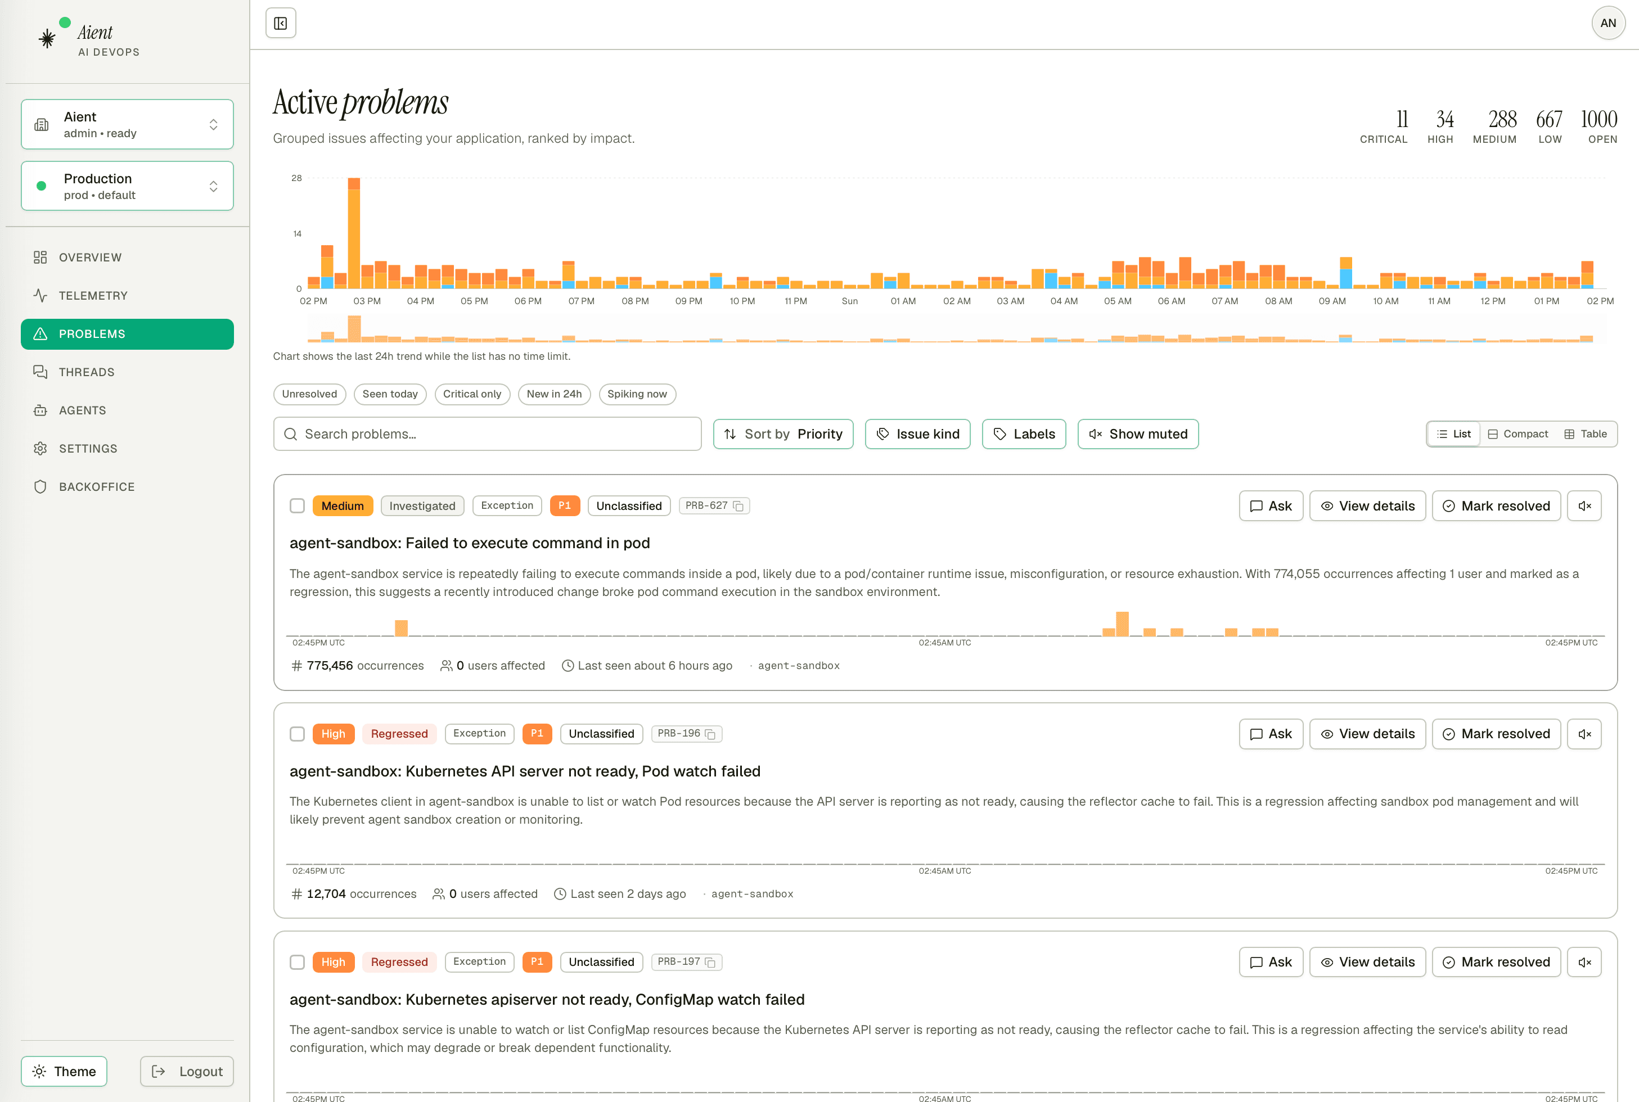
Task: Open the AN user avatar menu
Action: (1608, 23)
